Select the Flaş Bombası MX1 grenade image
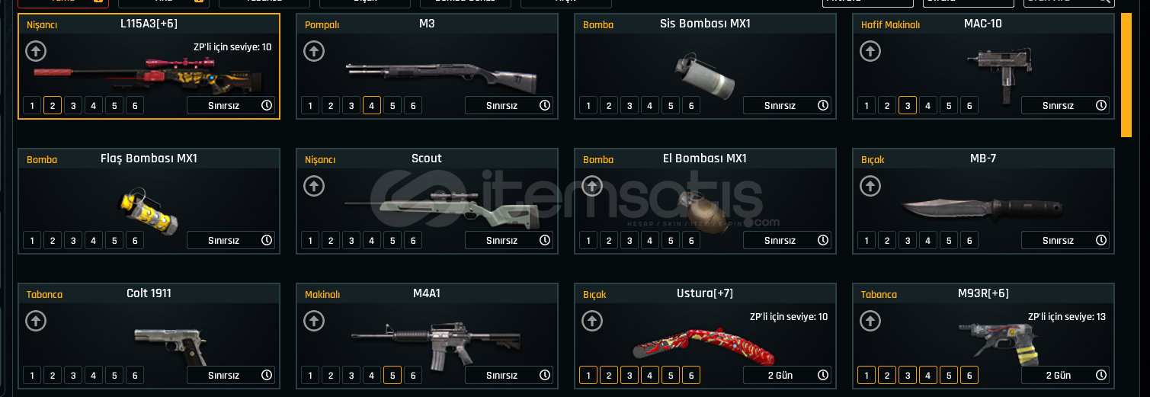1150x397 pixels. [x=147, y=208]
